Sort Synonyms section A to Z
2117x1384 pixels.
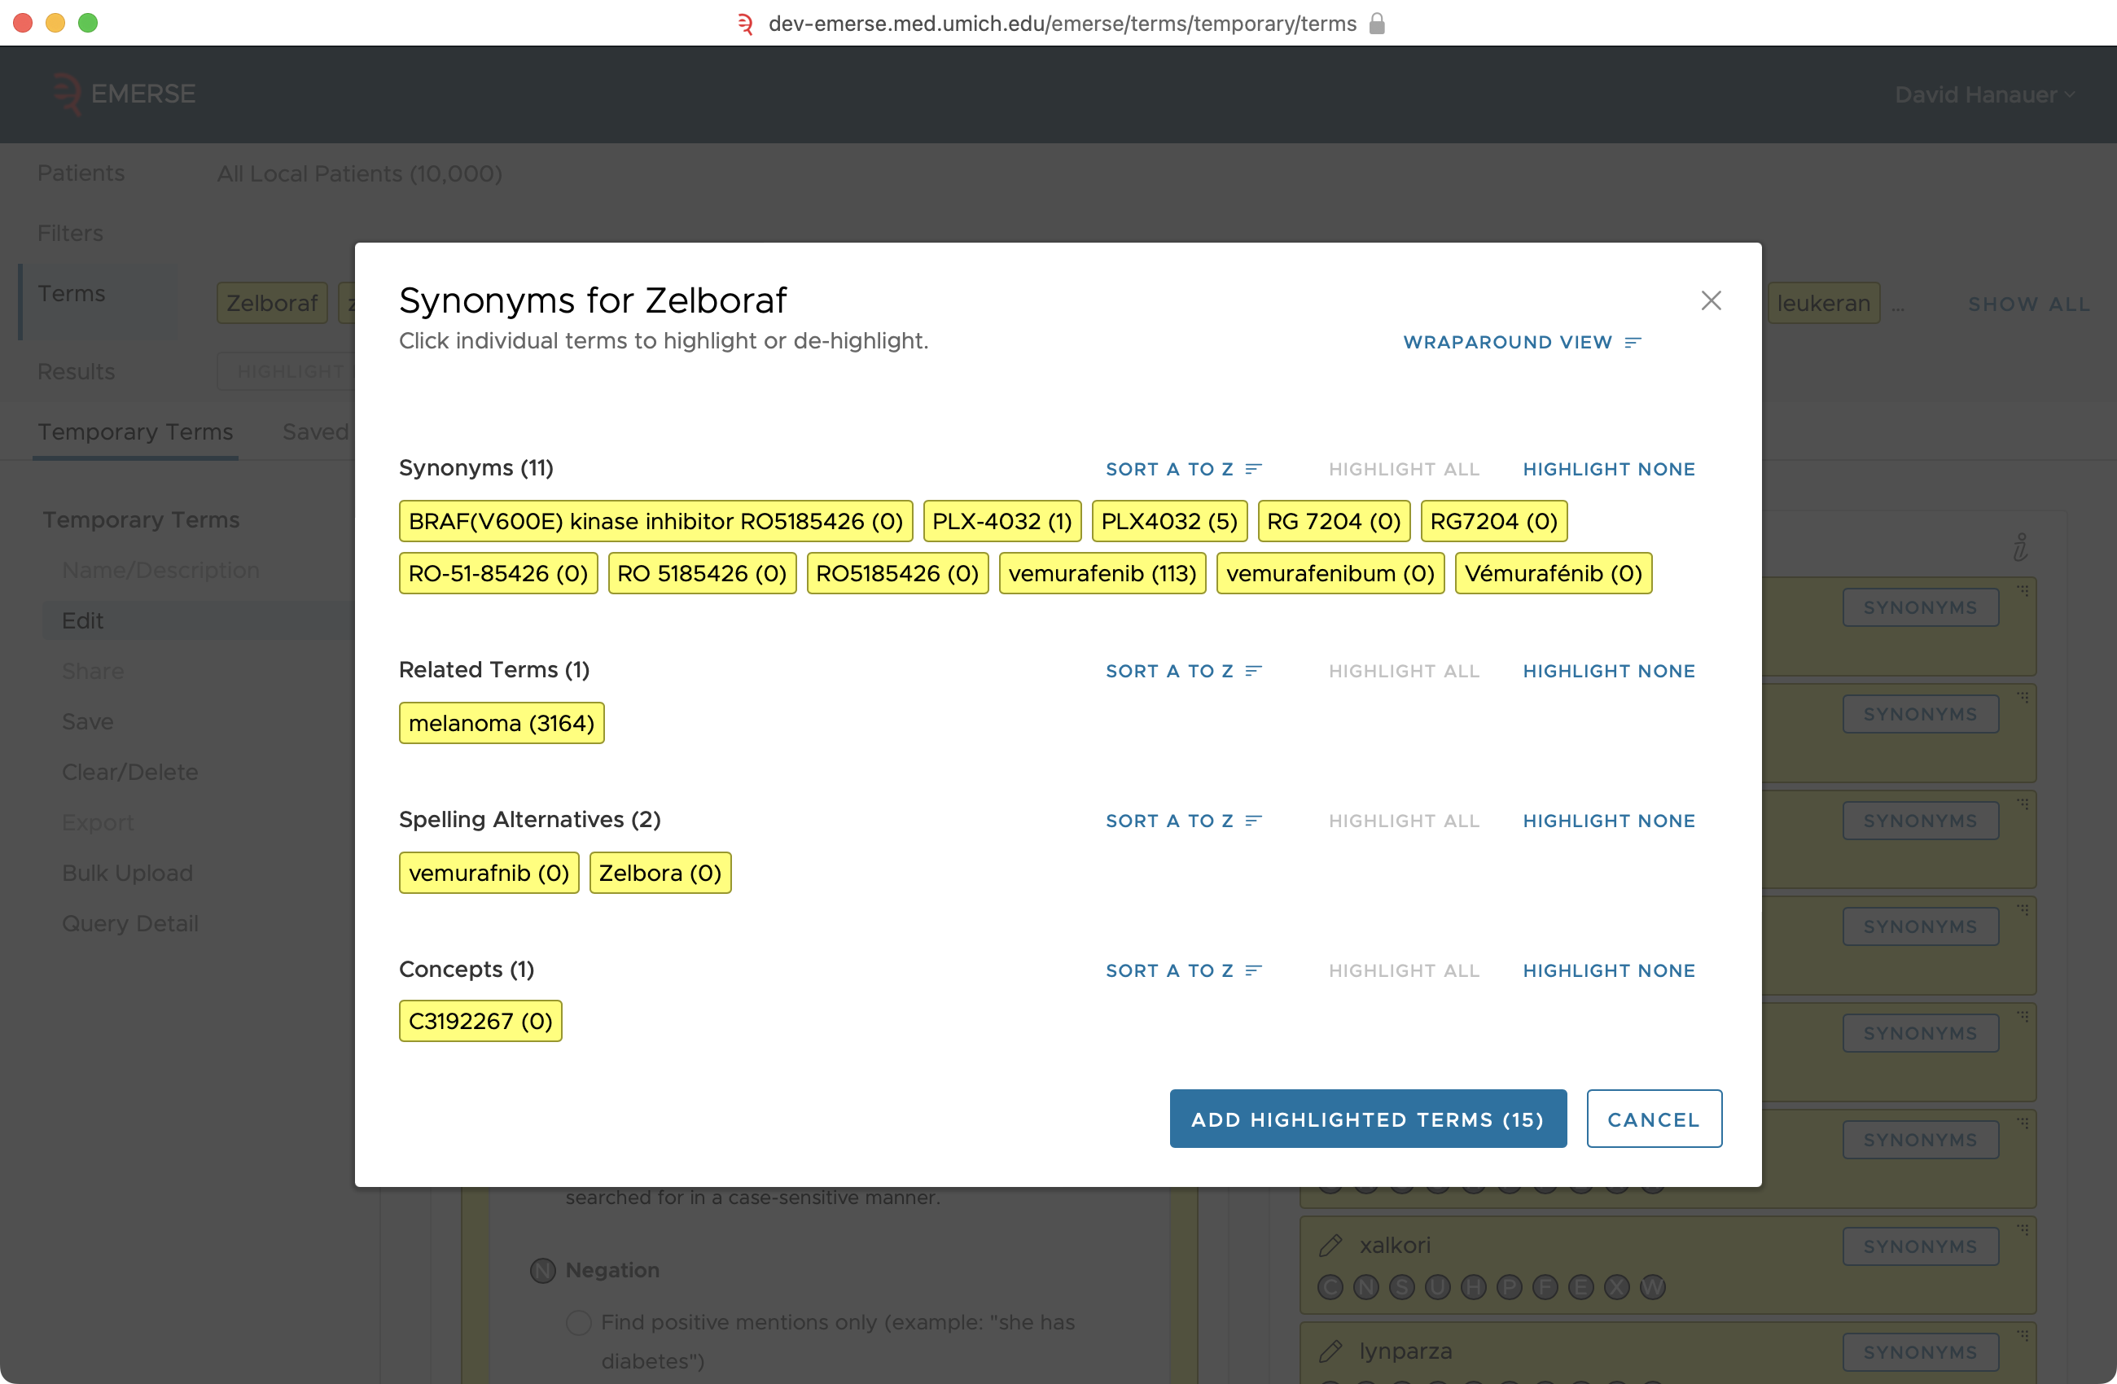click(1183, 469)
